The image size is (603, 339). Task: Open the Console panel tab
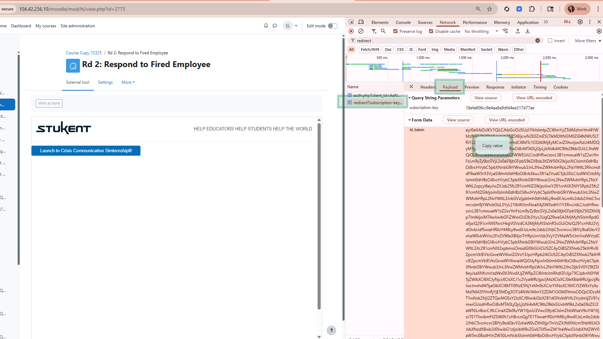coord(403,22)
